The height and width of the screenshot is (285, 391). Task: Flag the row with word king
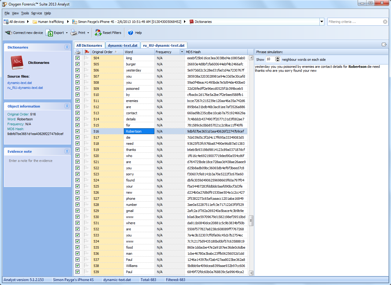click(87, 58)
